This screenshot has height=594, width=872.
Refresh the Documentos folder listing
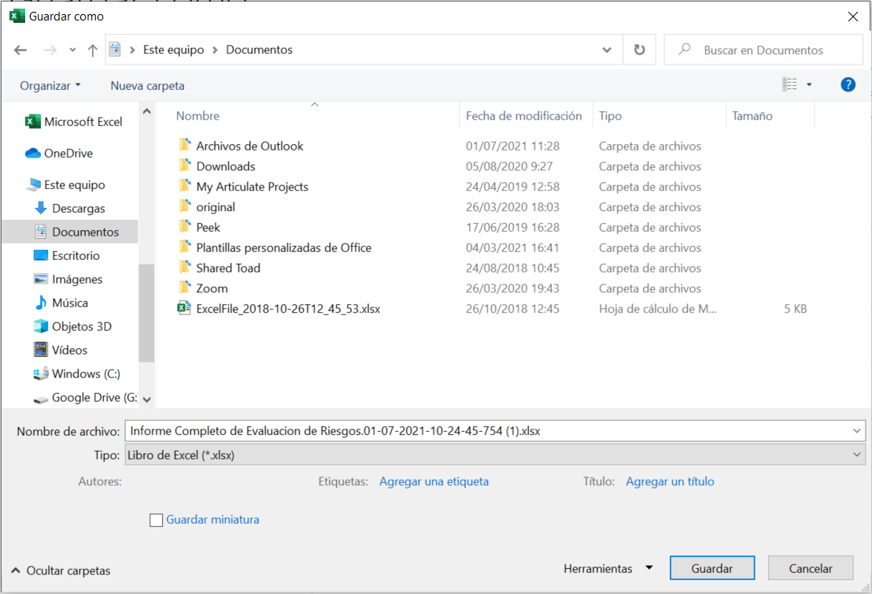click(x=639, y=50)
